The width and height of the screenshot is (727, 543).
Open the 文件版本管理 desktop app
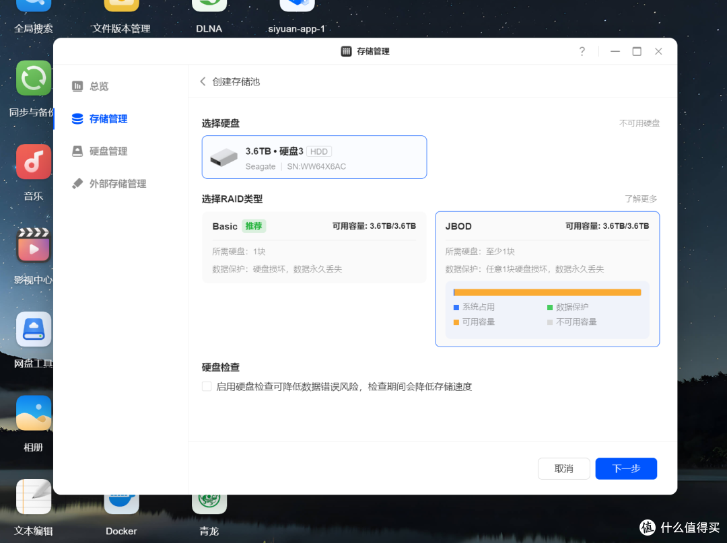pyautogui.click(x=121, y=5)
